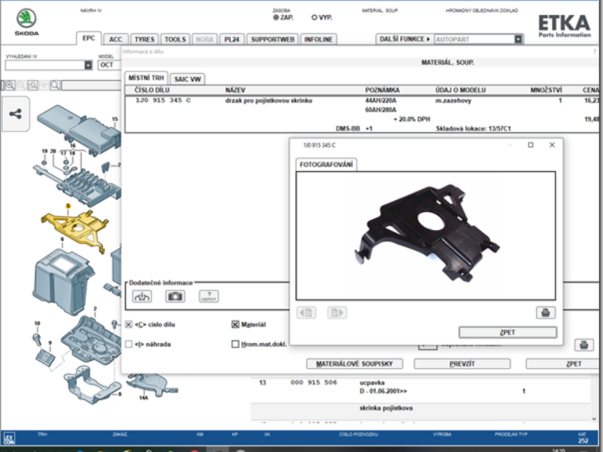Click the zoom-in magnifier icon above the diagram
Image resolution: width=603 pixels, height=452 pixels.
10,85
